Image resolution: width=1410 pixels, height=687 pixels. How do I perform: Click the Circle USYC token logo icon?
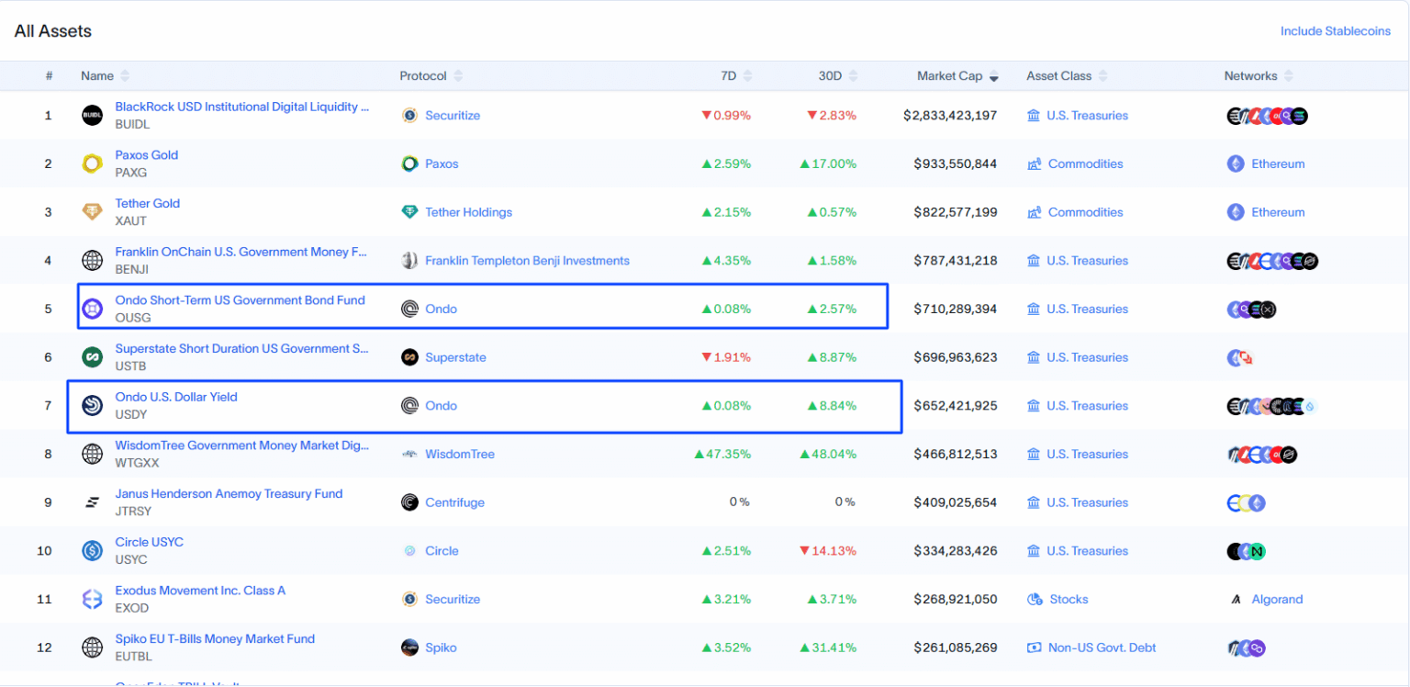point(92,551)
